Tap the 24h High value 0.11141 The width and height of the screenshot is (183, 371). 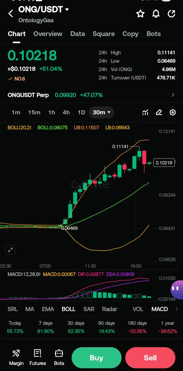pyautogui.click(x=166, y=53)
